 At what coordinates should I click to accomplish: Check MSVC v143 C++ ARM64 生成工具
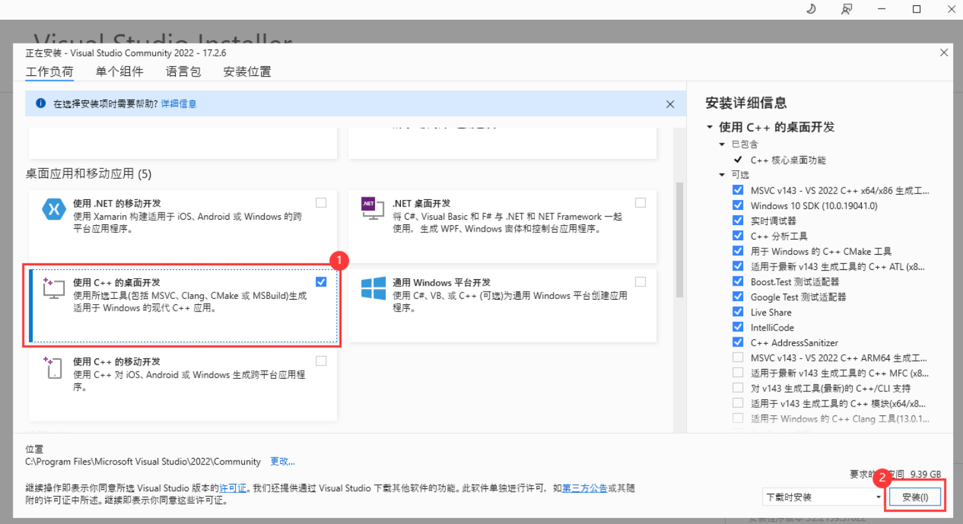(738, 357)
